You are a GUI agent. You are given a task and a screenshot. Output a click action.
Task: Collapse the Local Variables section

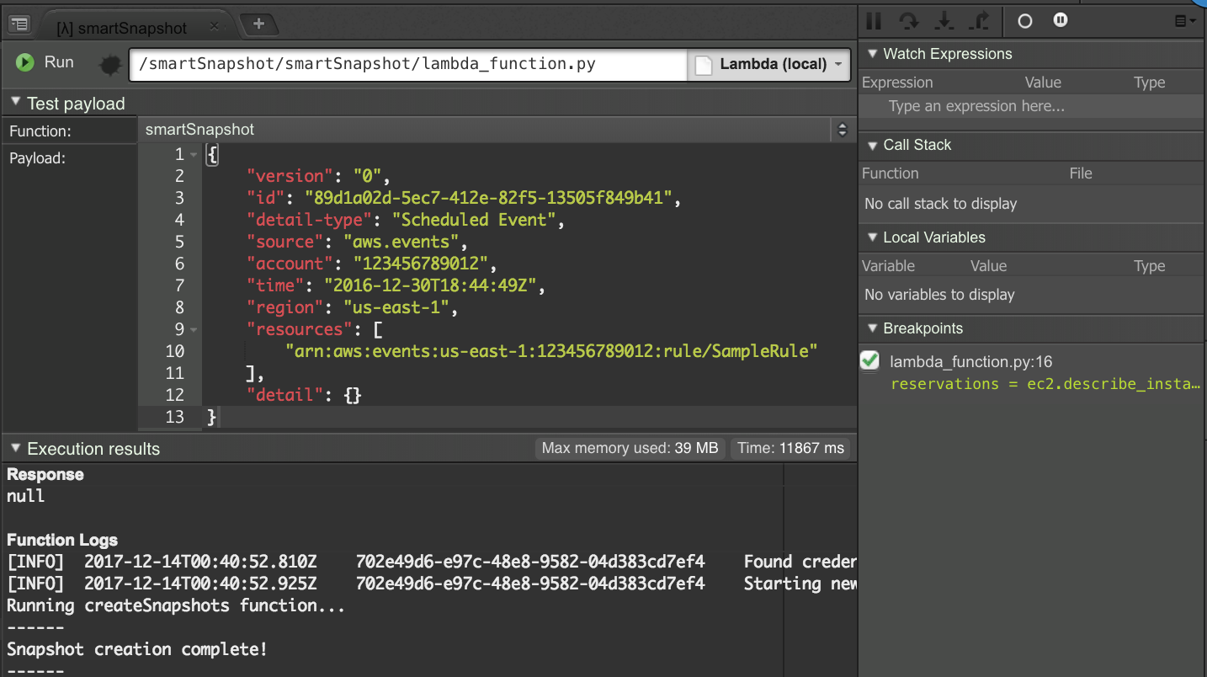[x=871, y=237]
